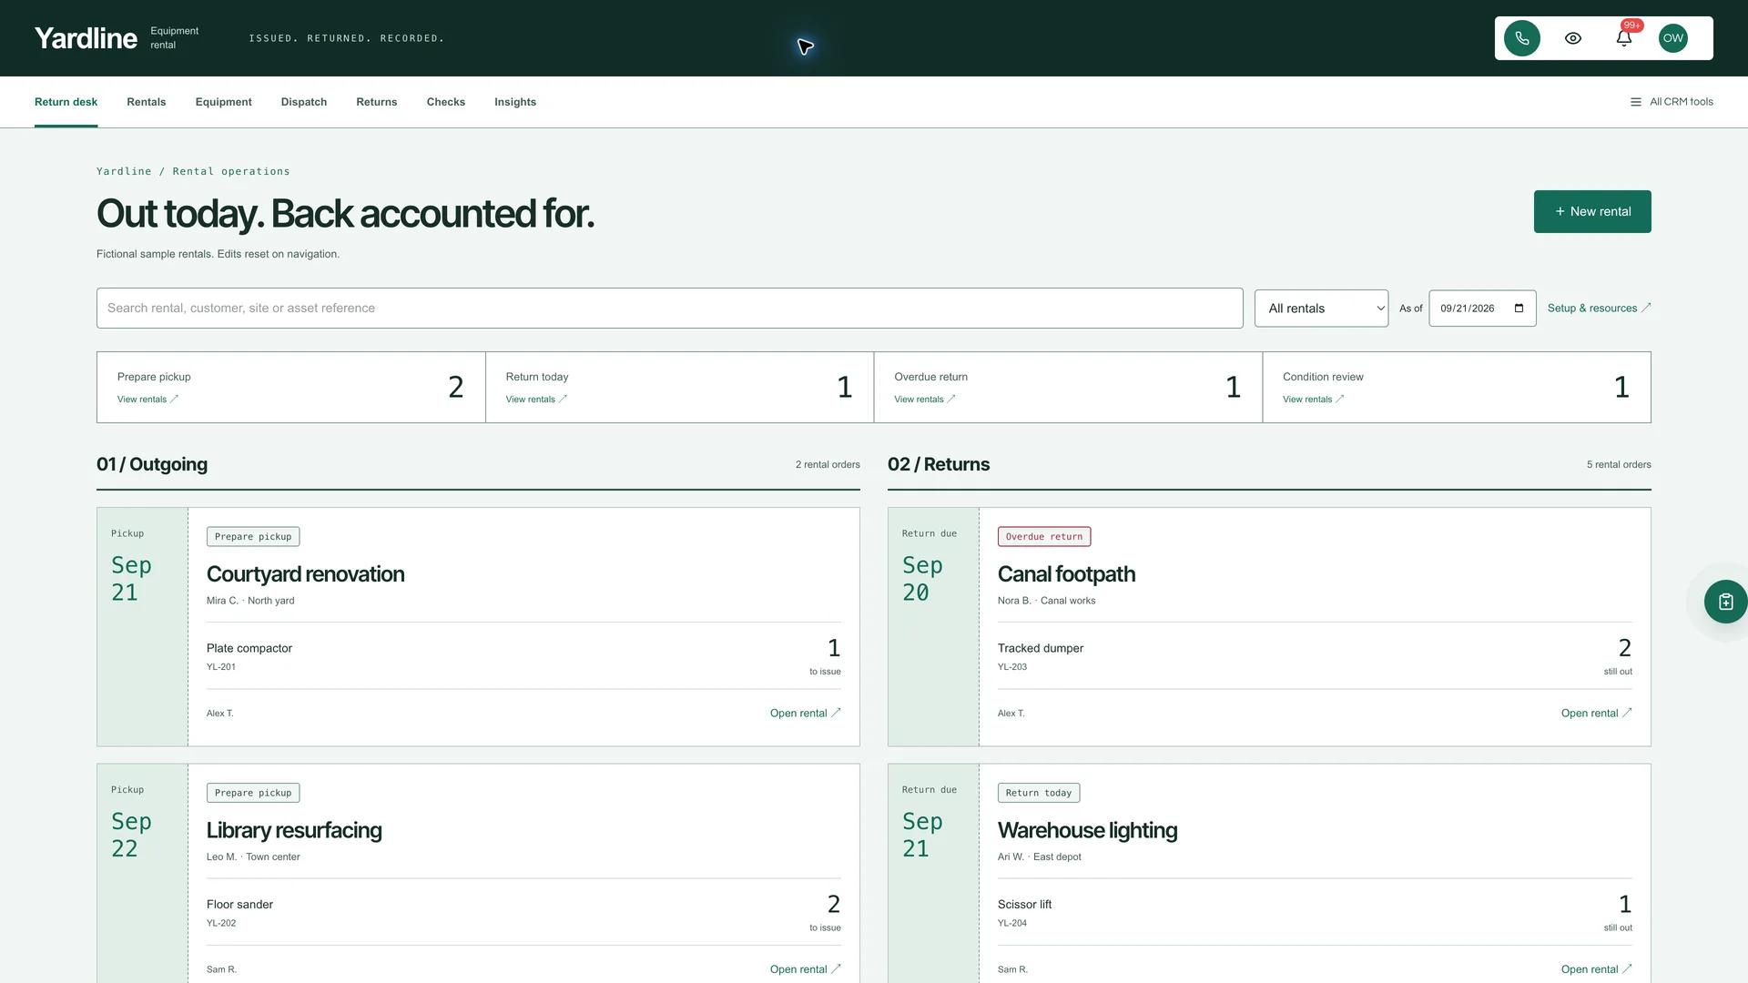
Task: Switch to the Rentals tab
Action: coord(147,102)
